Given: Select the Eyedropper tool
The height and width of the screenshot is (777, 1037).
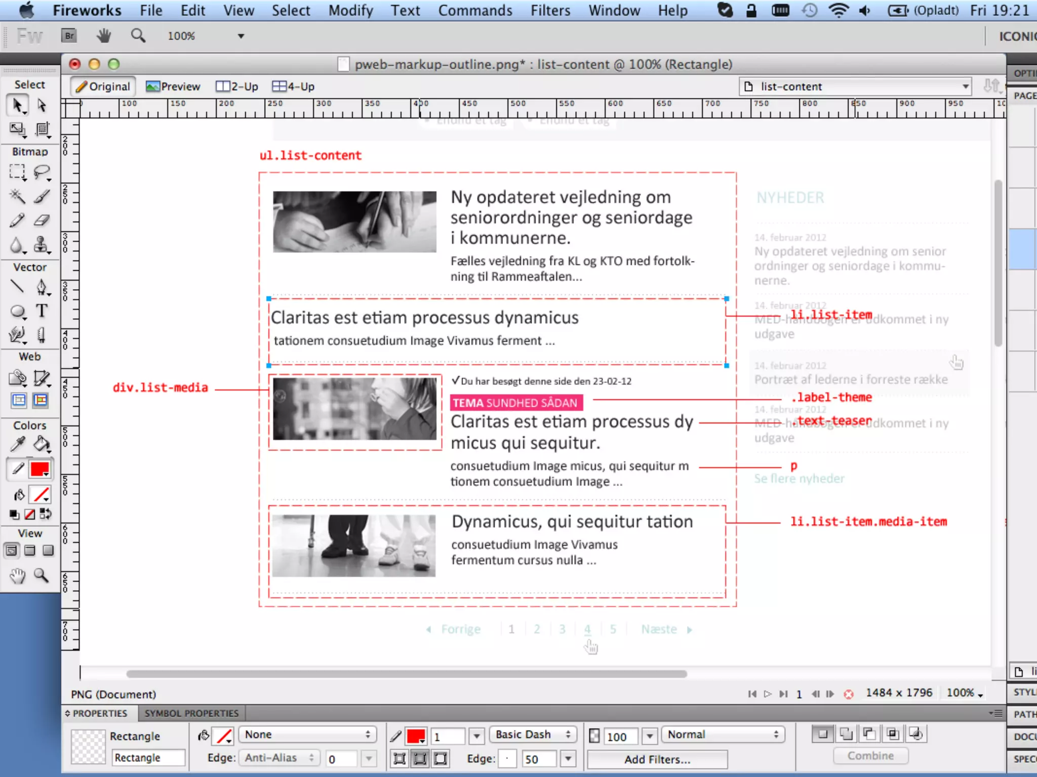Looking at the screenshot, I should 17,445.
